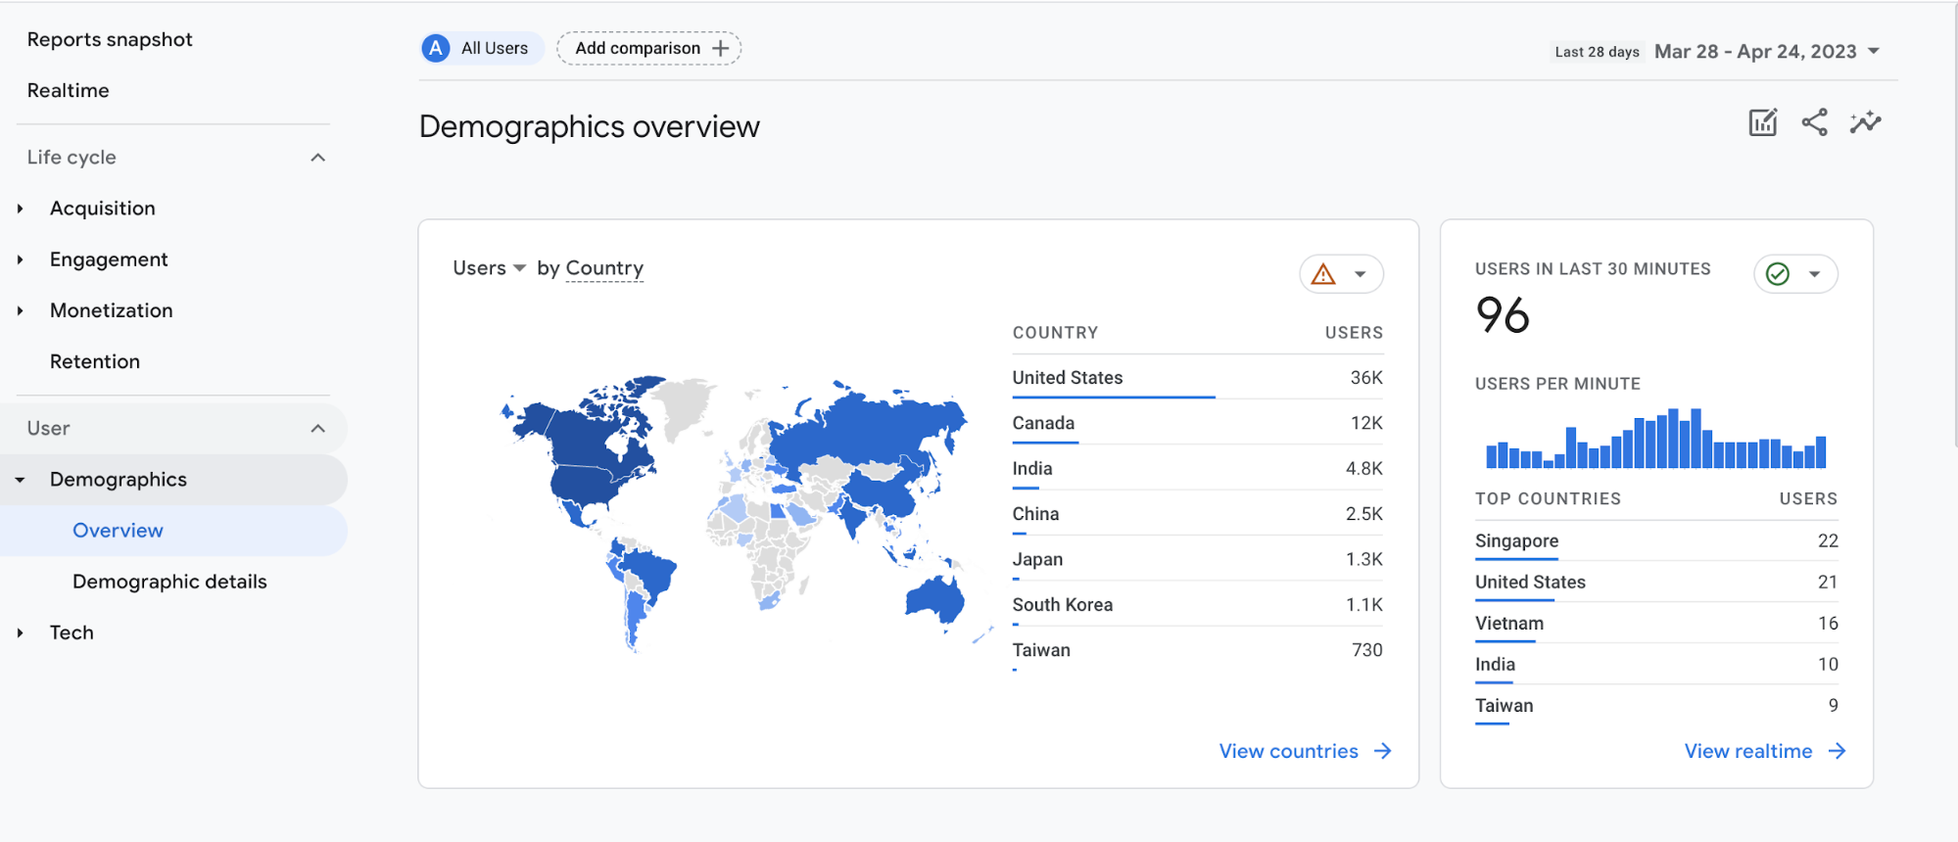Click India with 10 realtime users
This screenshot has height=842, width=1958.
[1656, 664]
